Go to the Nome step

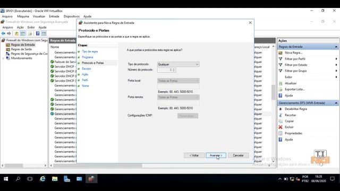(x=86, y=86)
